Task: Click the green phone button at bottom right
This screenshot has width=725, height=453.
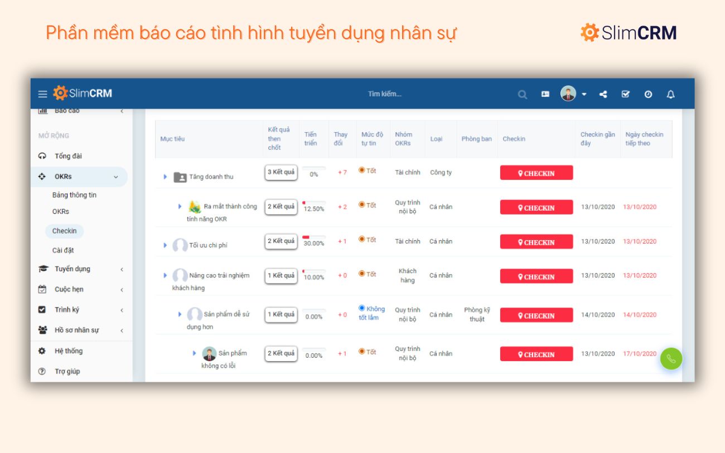Action: (x=671, y=358)
